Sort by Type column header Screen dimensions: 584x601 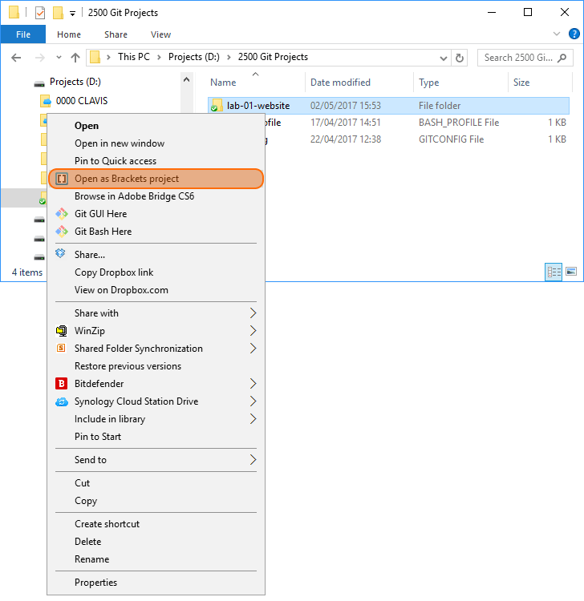[x=428, y=83]
